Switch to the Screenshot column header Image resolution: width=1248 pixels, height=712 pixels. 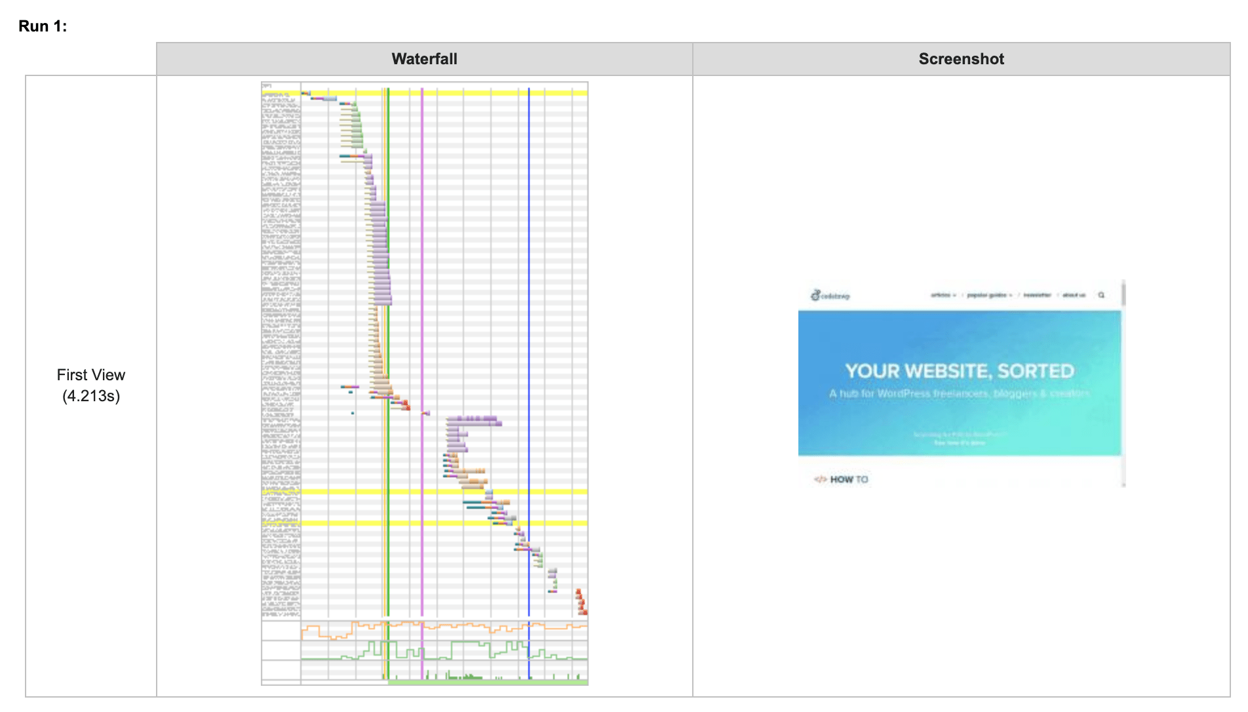pos(961,58)
